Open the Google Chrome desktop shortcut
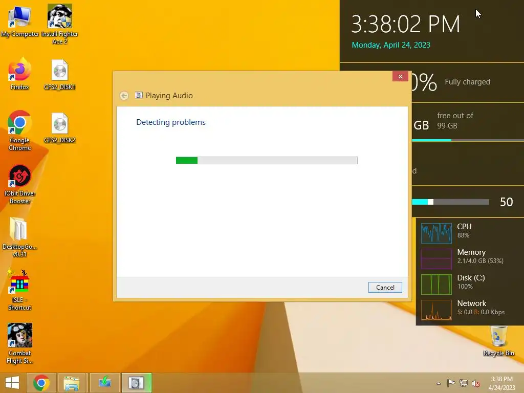Image resolution: width=524 pixels, height=393 pixels. (x=20, y=130)
